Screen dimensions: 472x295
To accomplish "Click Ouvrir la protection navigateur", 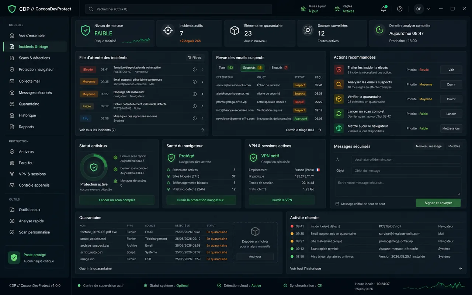I will (x=201, y=200).
